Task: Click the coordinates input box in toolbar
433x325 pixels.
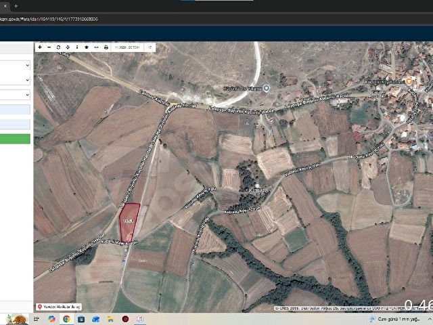Action: tap(127, 47)
